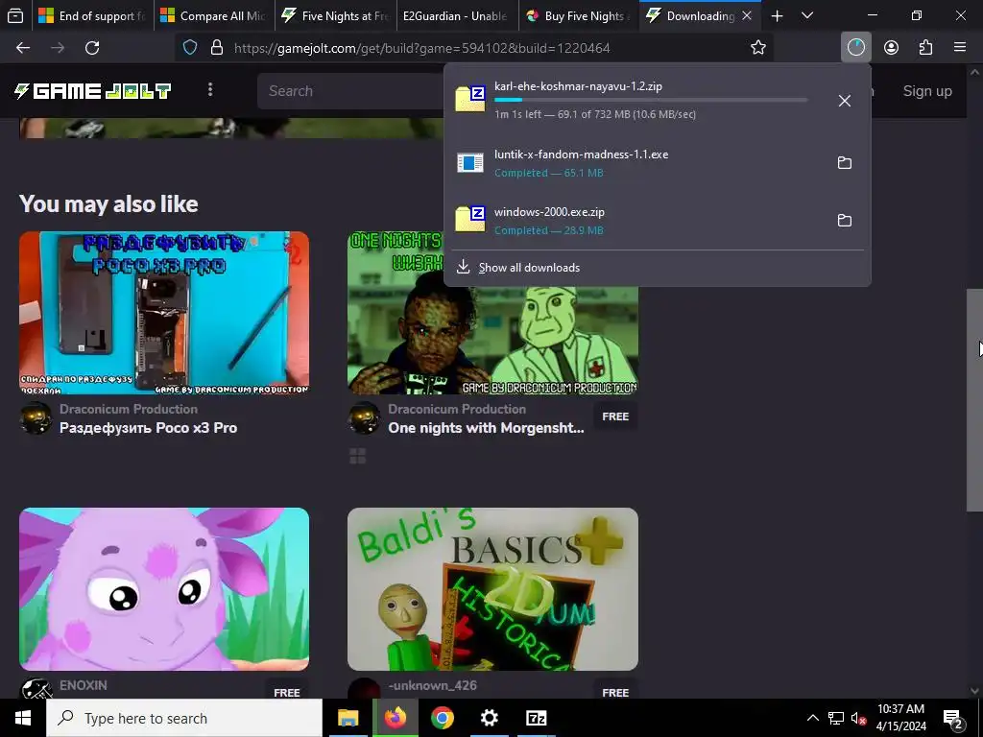This screenshot has width=983, height=737.
Task: Switch to the E2Guardian - Unable tab
Action: (457, 15)
